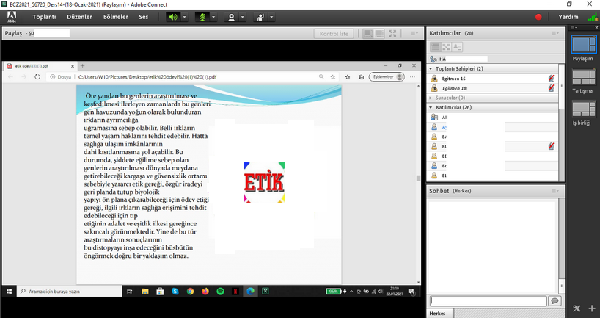Viewport: 600px width, 318px height.
Task: Open the speaker options dropdown arrow
Action: 184,17
